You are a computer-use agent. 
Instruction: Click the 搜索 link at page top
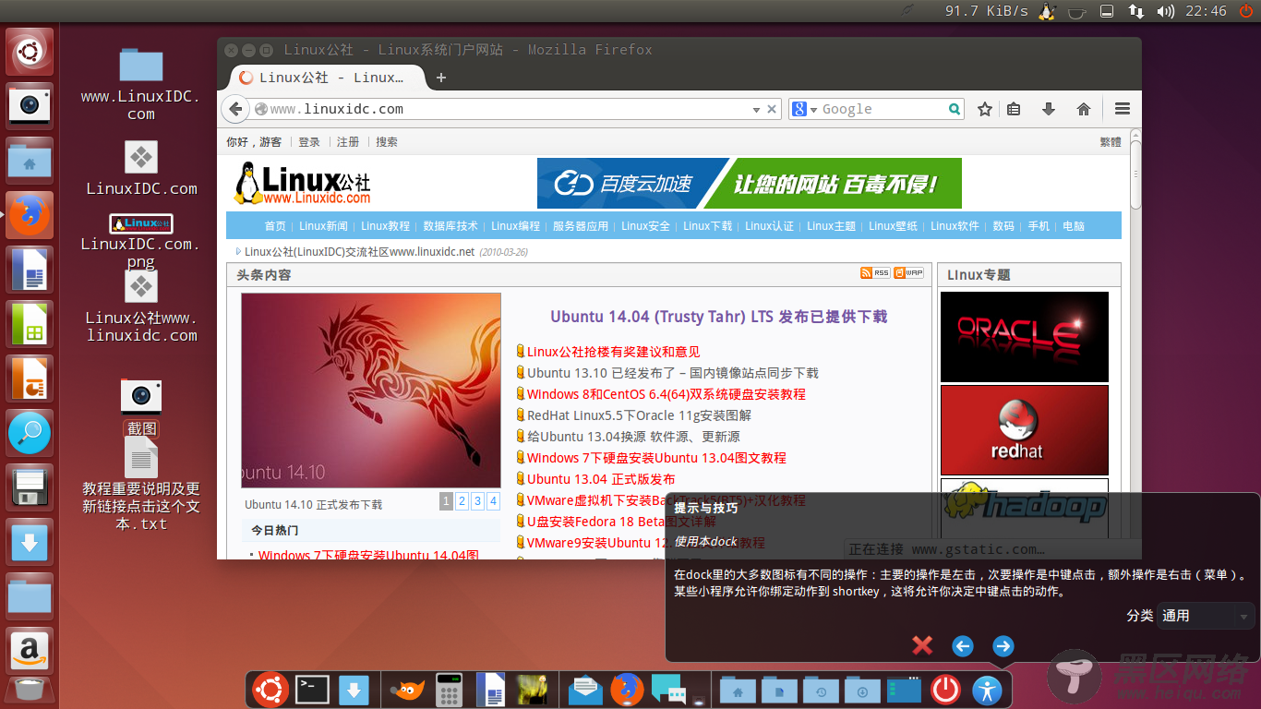387,142
